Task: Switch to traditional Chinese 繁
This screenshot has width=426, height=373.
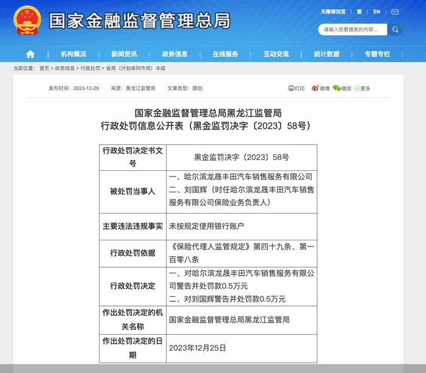Action: click(x=359, y=12)
